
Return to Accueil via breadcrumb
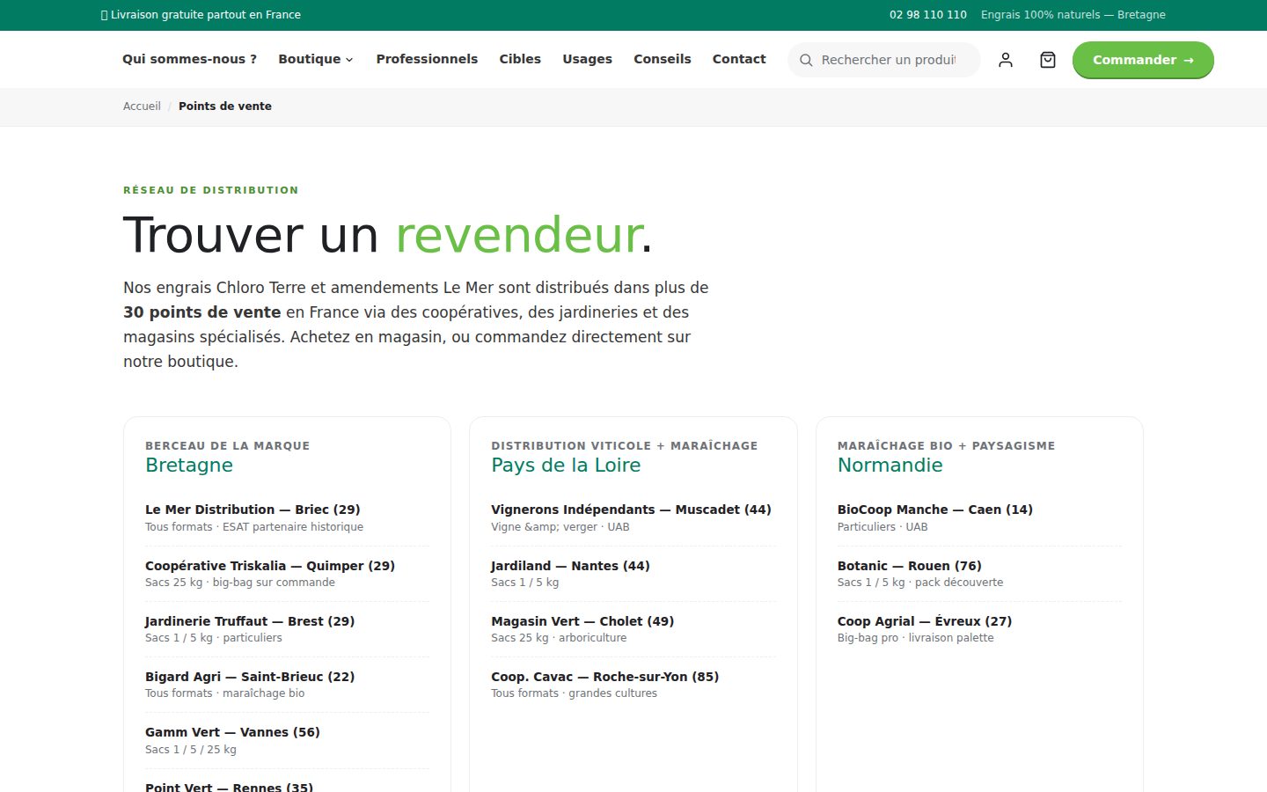142,106
